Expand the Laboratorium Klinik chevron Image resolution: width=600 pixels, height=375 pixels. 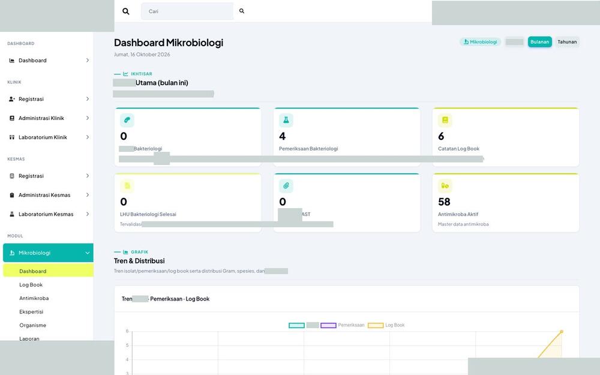[x=88, y=137]
